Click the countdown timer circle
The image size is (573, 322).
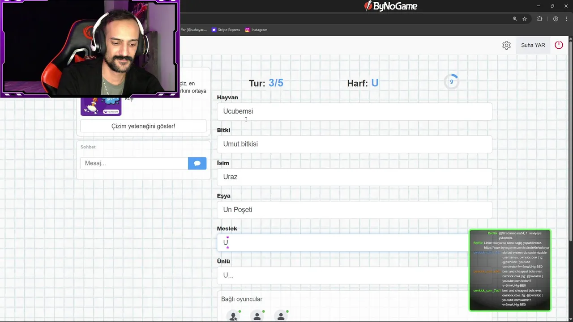coord(451,82)
